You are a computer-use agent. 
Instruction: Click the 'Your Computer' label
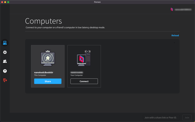click(76, 75)
